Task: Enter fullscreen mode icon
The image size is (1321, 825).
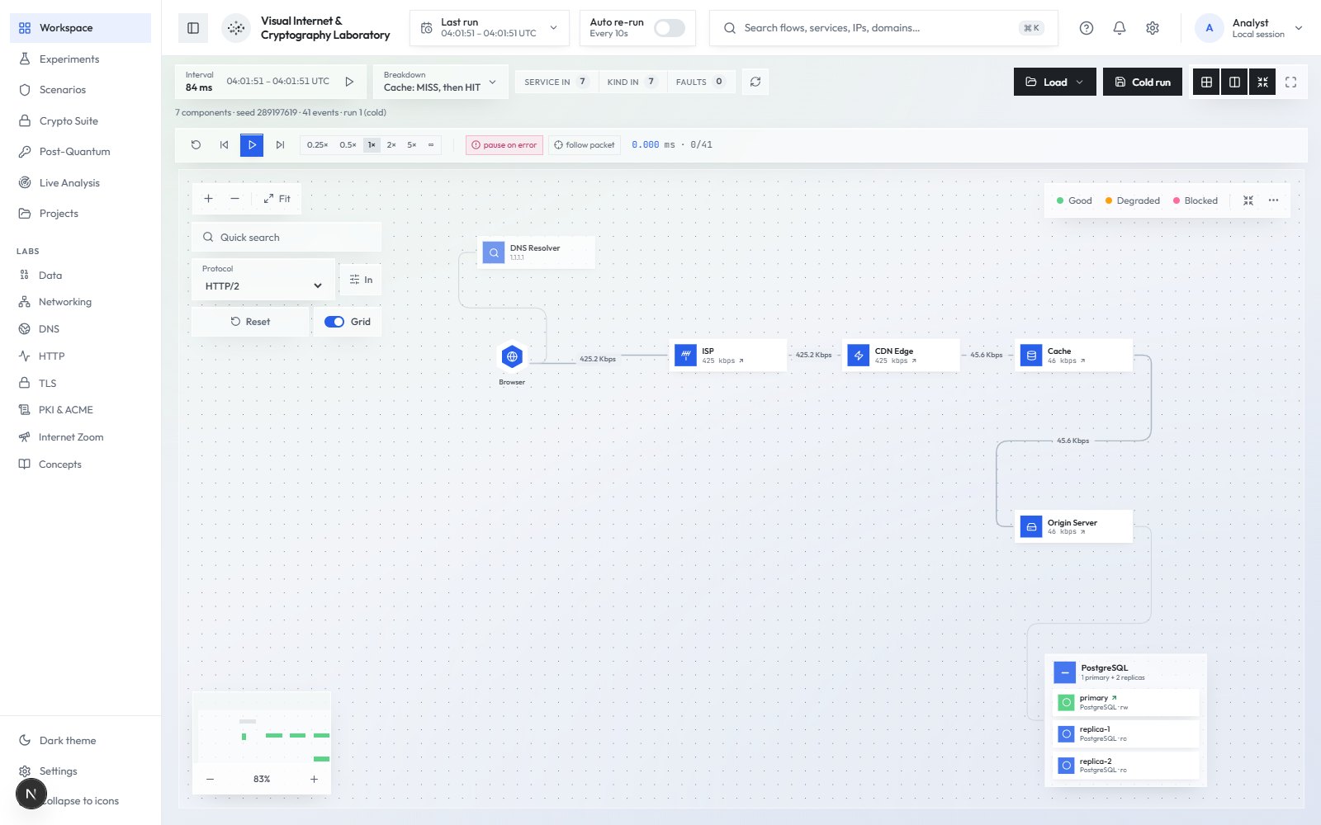Action: (x=1291, y=82)
